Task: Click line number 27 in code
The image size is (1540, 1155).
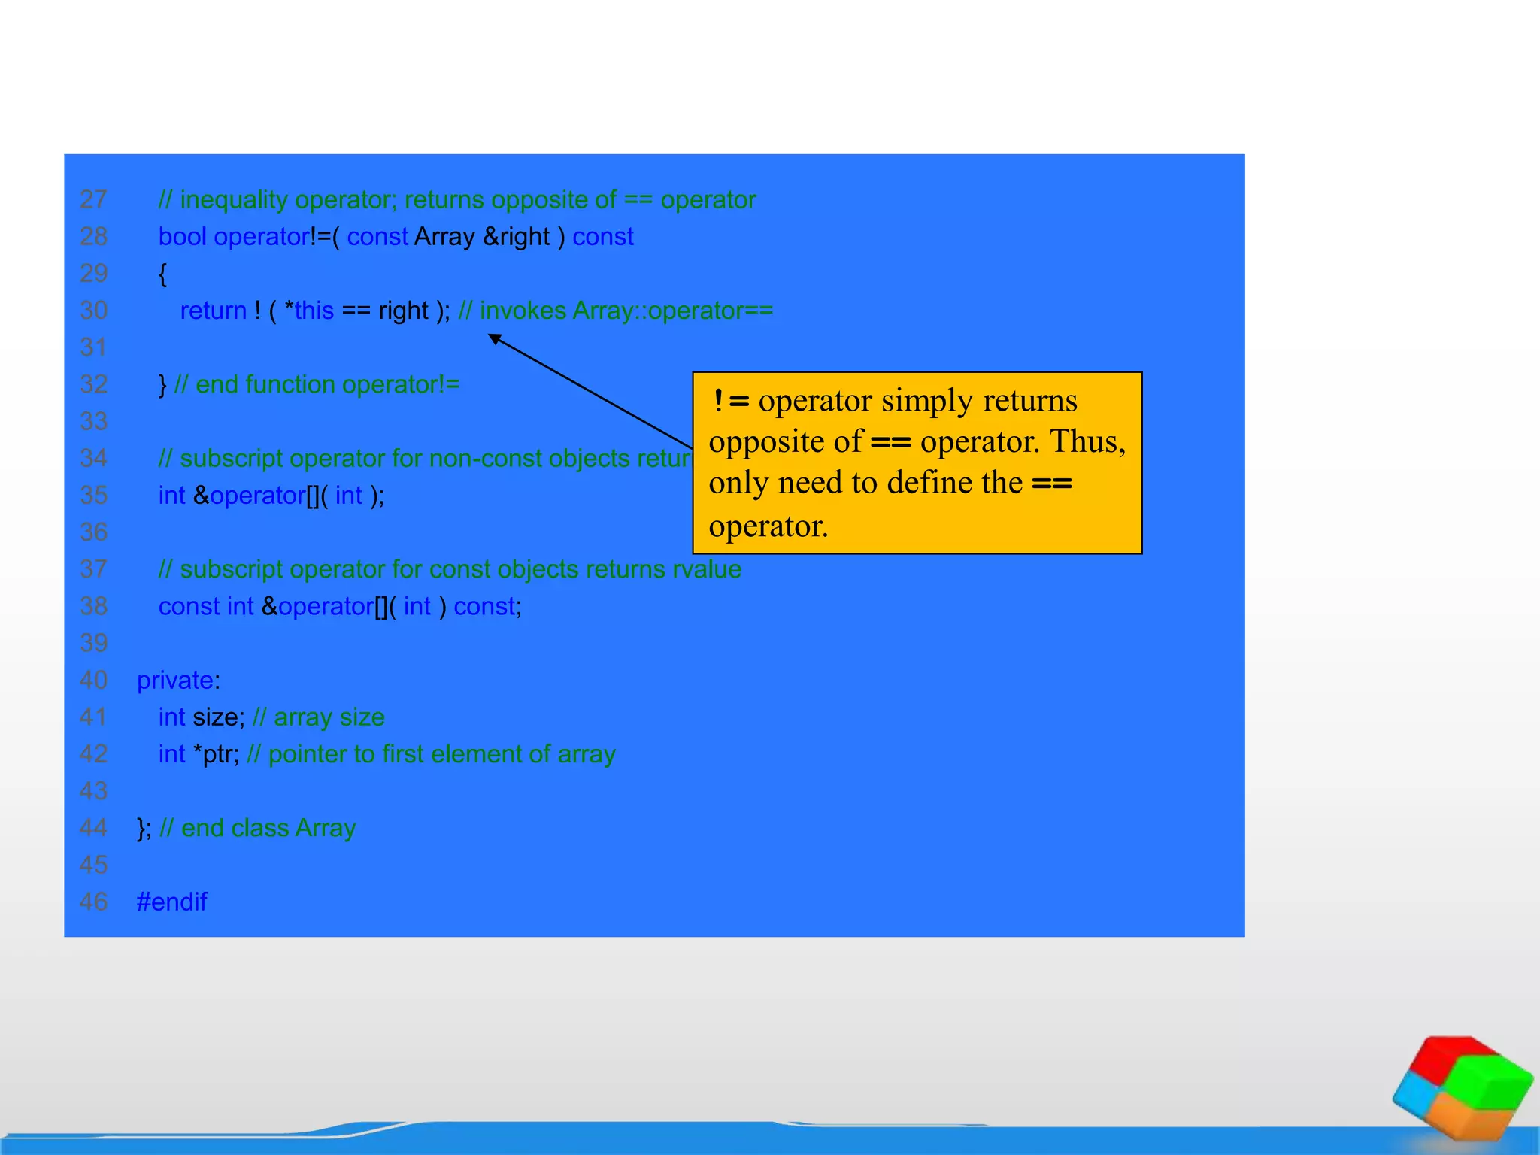Action: tap(94, 200)
